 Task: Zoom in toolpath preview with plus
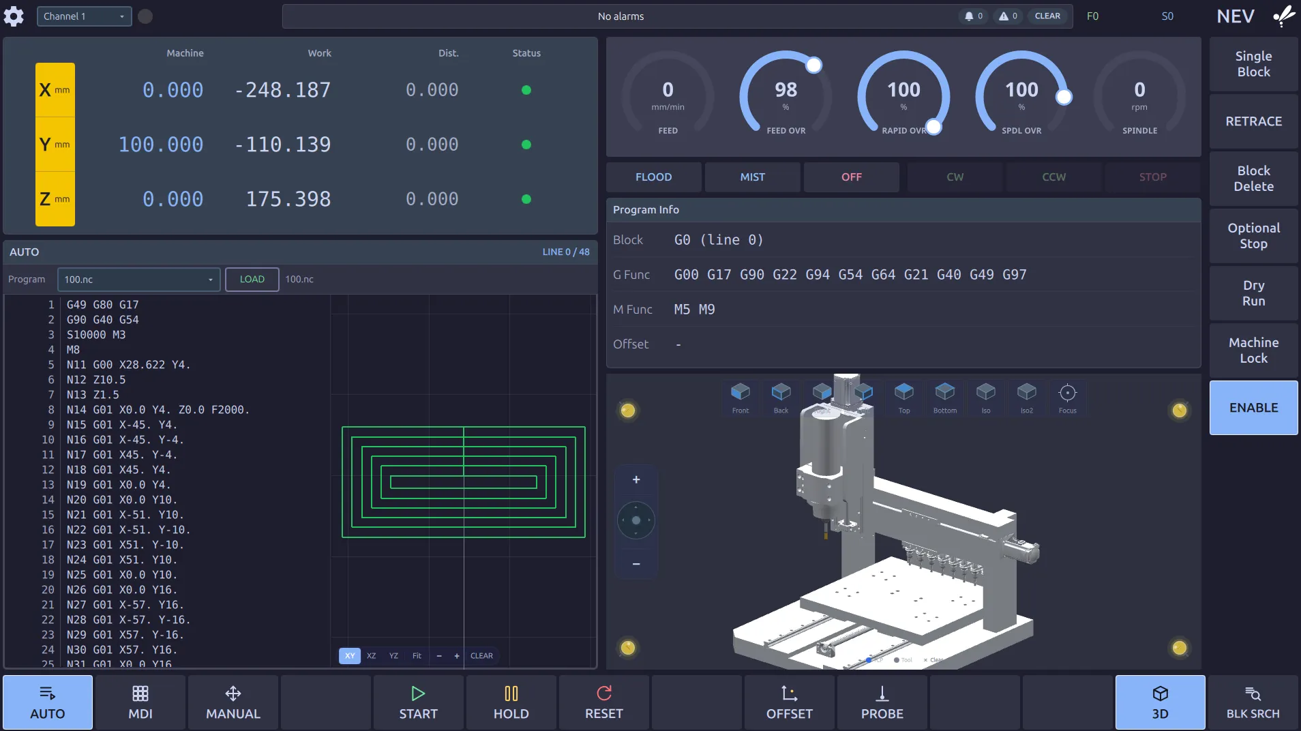click(457, 656)
